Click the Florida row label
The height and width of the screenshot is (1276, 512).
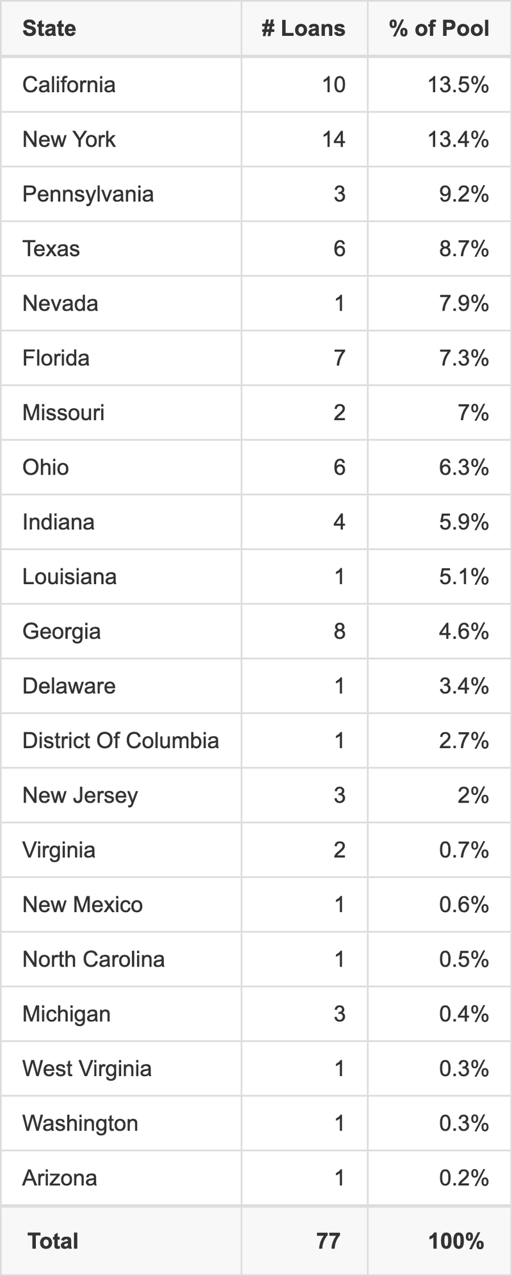[x=56, y=357]
